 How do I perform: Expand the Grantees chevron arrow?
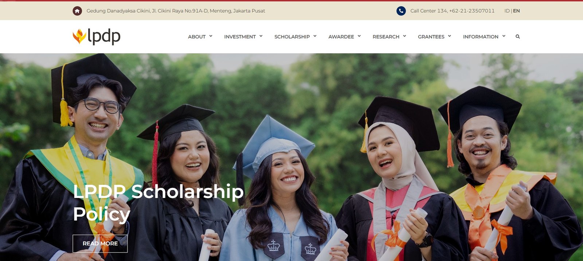click(x=450, y=36)
